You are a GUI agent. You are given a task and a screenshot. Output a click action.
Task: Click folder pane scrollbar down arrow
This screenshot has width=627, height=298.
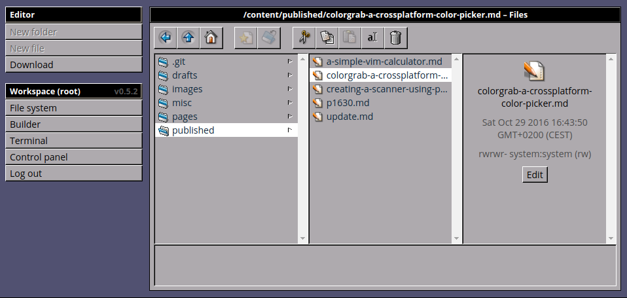click(x=303, y=238)
